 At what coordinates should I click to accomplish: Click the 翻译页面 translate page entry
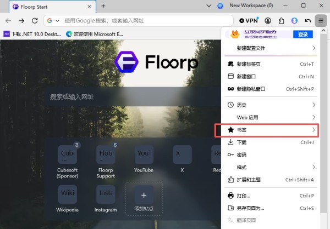point(271,220)
